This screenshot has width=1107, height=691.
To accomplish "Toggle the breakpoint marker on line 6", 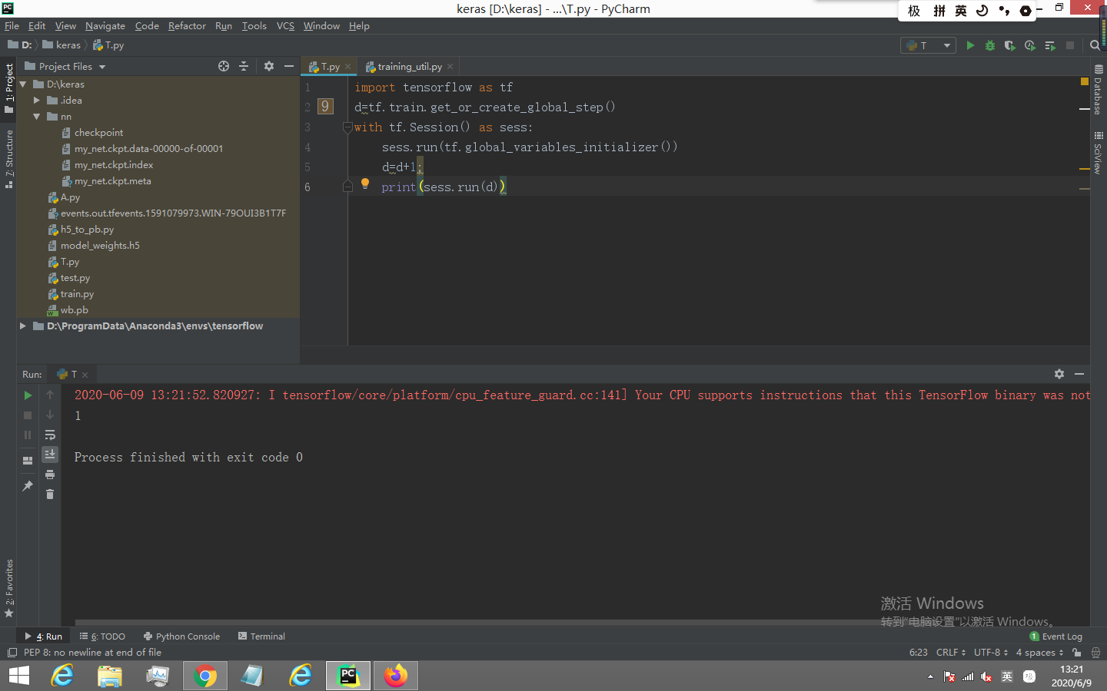I will [325, 186].
